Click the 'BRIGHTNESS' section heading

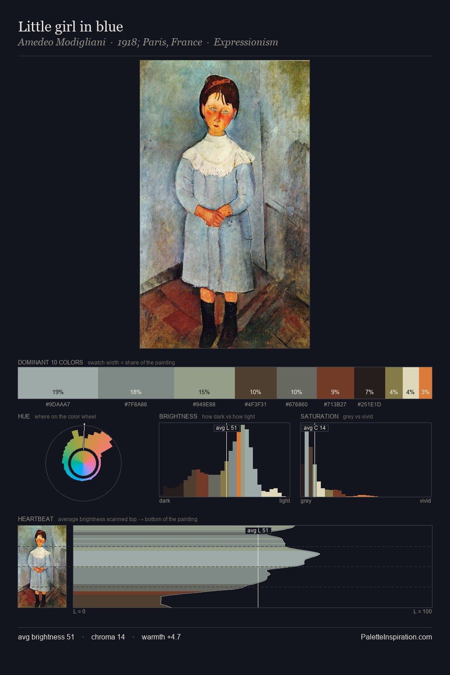tap(178, 416)
